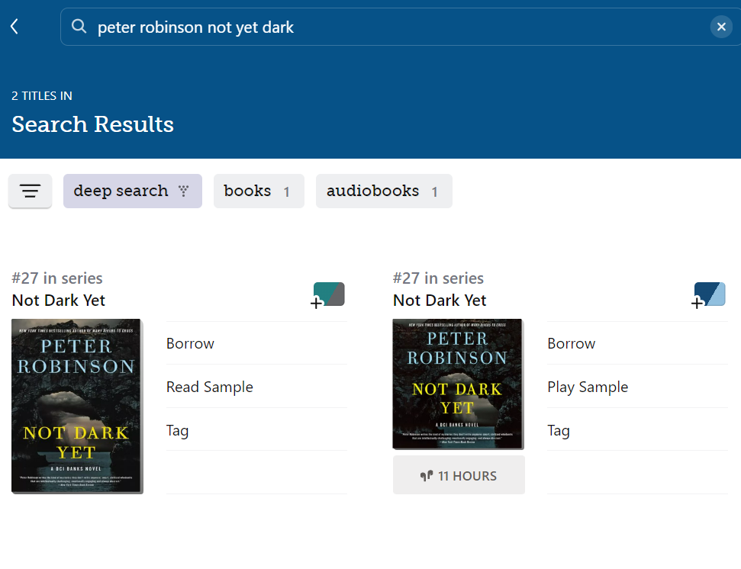The image size is (741, 569).
Task: Toggle the deep search filter
Action: point(132,191)
